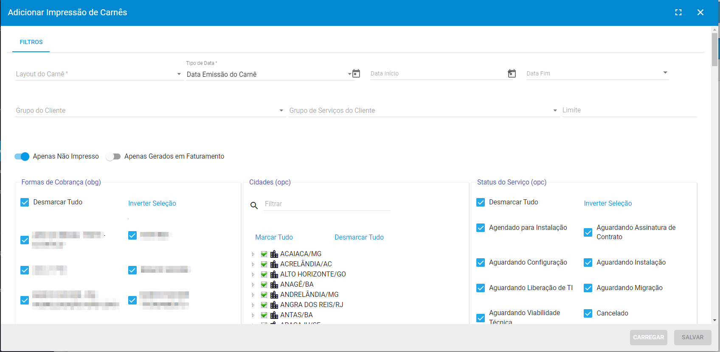Uncheck the Cancelado status checkbox
The image size is (720, 352).
tap(588, 313)
